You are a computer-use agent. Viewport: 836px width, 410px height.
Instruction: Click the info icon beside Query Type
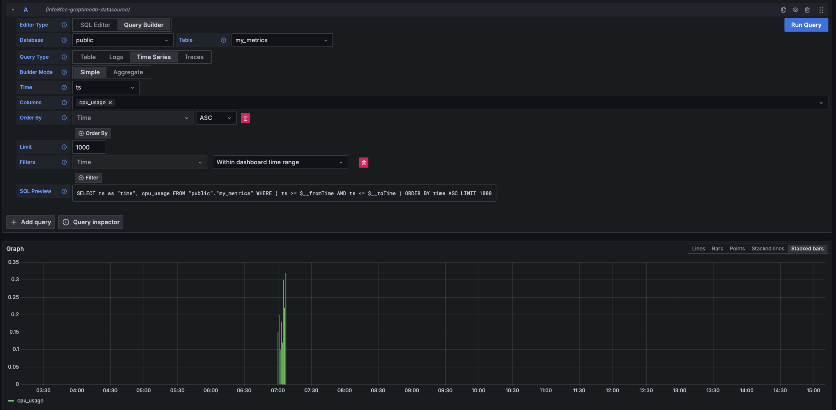click(x=64, y=57)
